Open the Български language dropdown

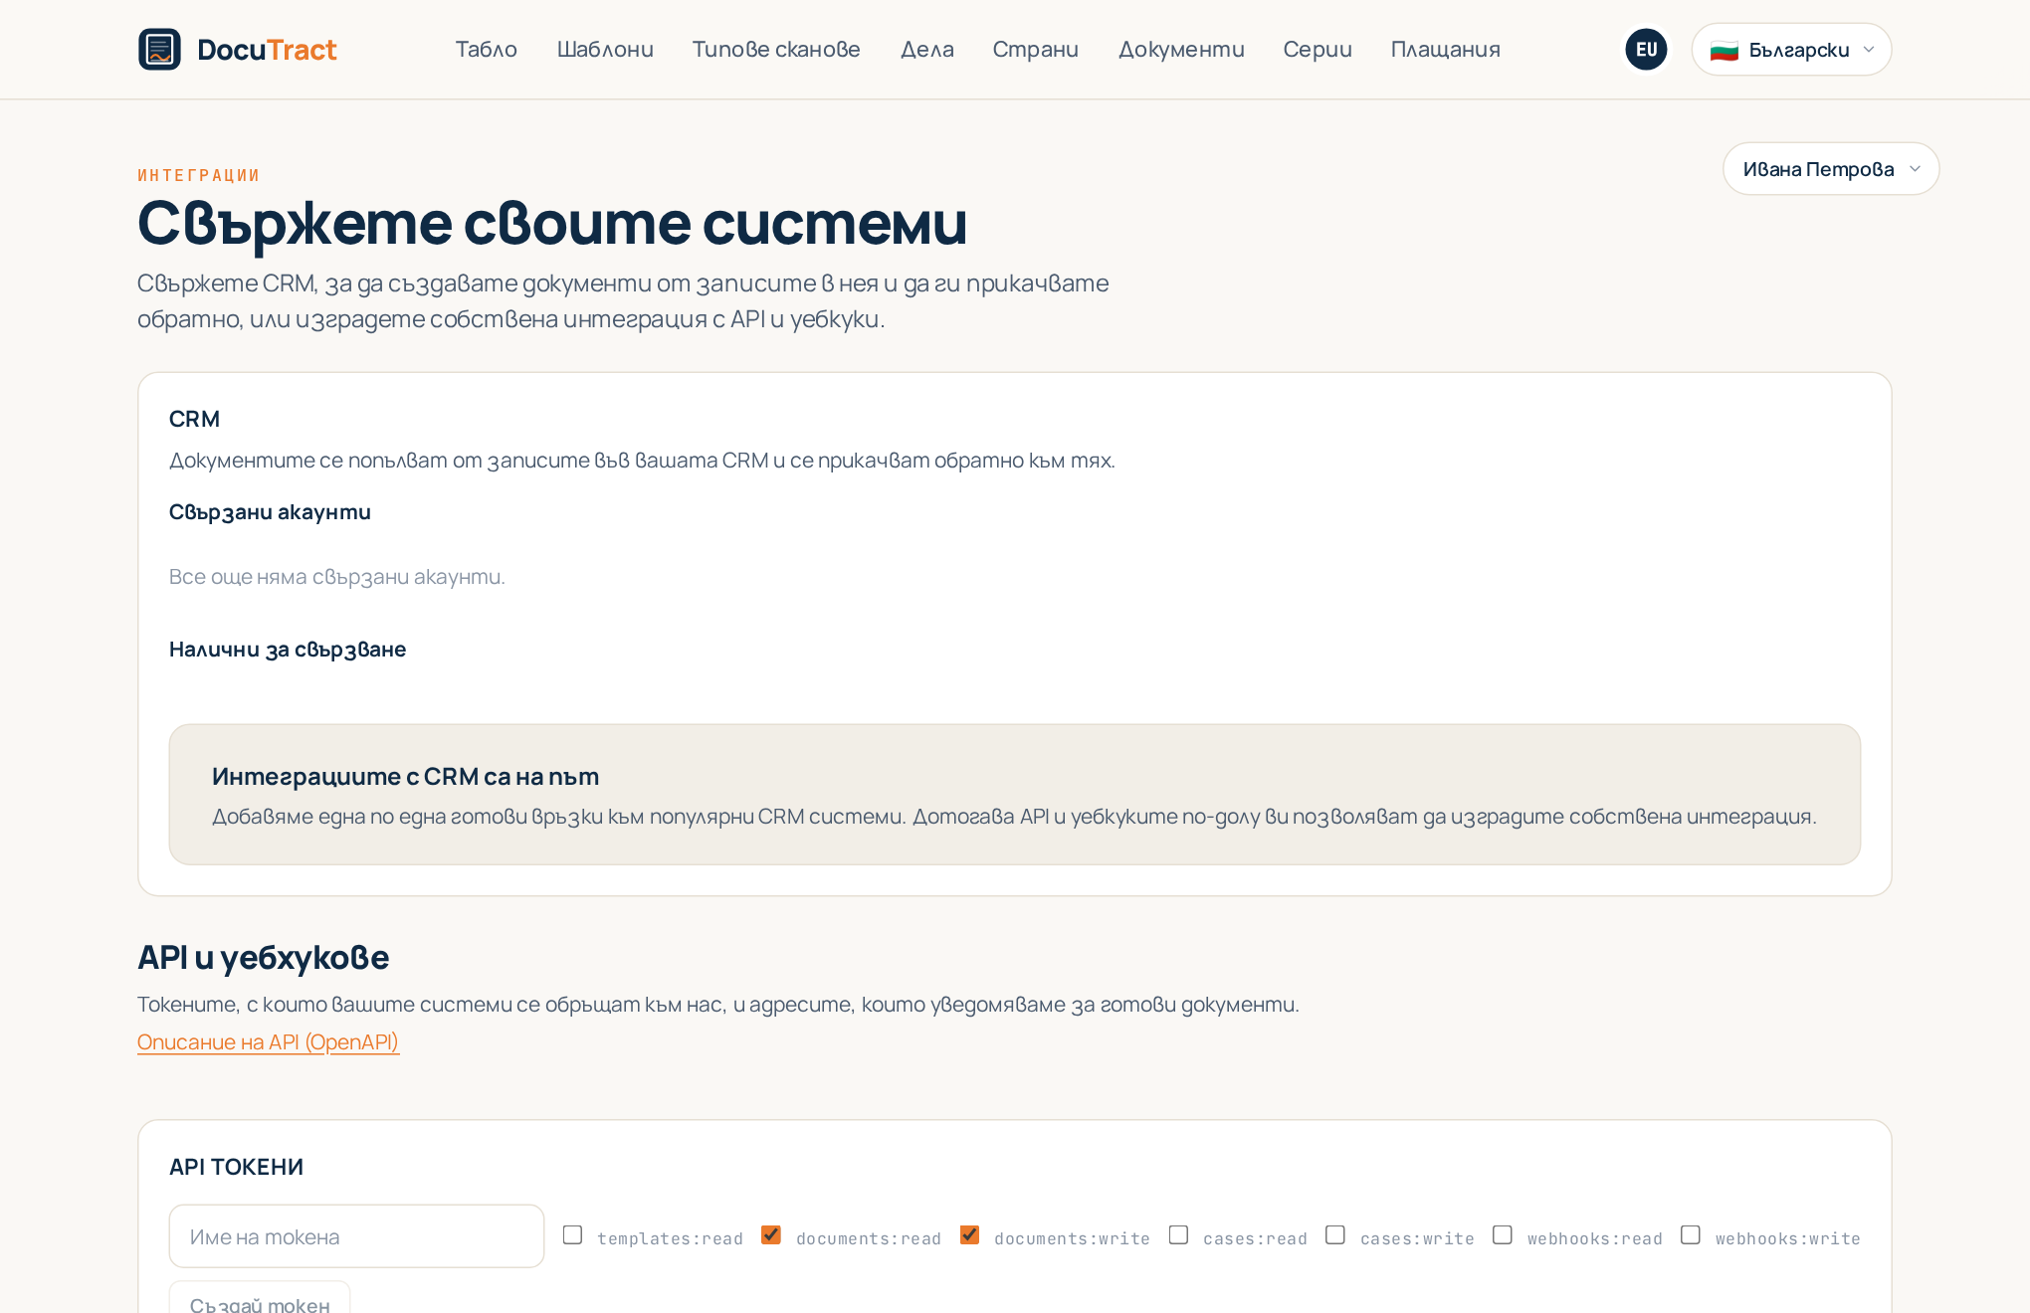click(x=1791, y=49)
